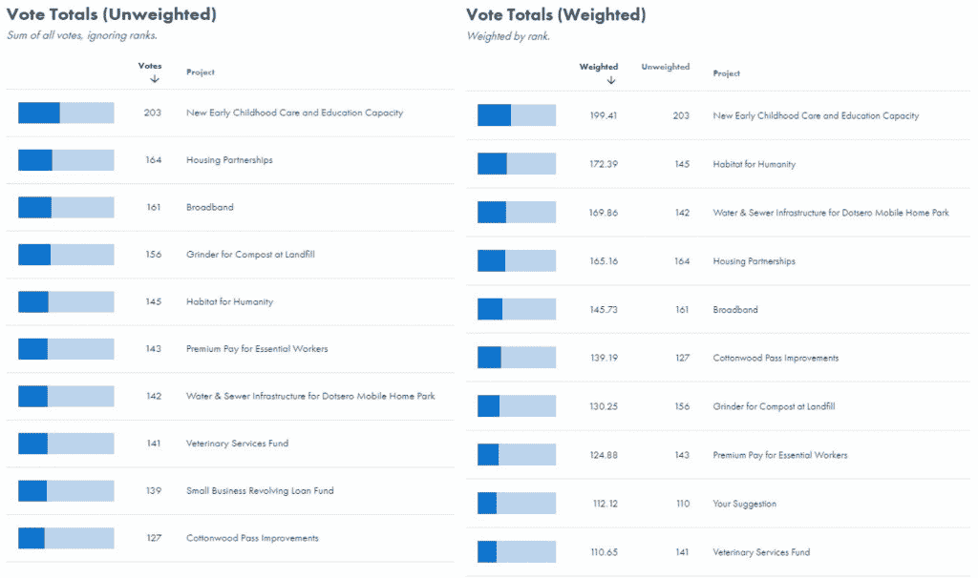Image resolution: width=978 pixels, height=578 pixels.
Task: Sort by the Unweighted column header
Action: (x=665, y=67)
